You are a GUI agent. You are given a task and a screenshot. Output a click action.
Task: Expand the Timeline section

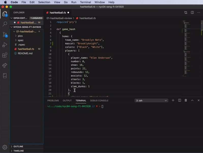tap(11, 151)
